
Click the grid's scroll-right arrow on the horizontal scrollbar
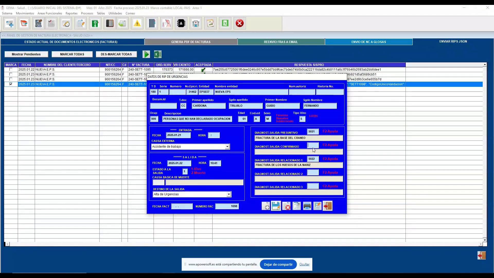pos(481,244)
